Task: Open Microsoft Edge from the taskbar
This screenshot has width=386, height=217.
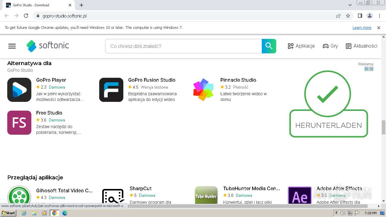Action: [x=65, y=213]
